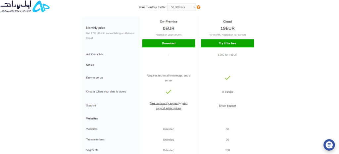Screen dimensions: 339x154
Task: Click the Download button
Action: coord(169,43)
